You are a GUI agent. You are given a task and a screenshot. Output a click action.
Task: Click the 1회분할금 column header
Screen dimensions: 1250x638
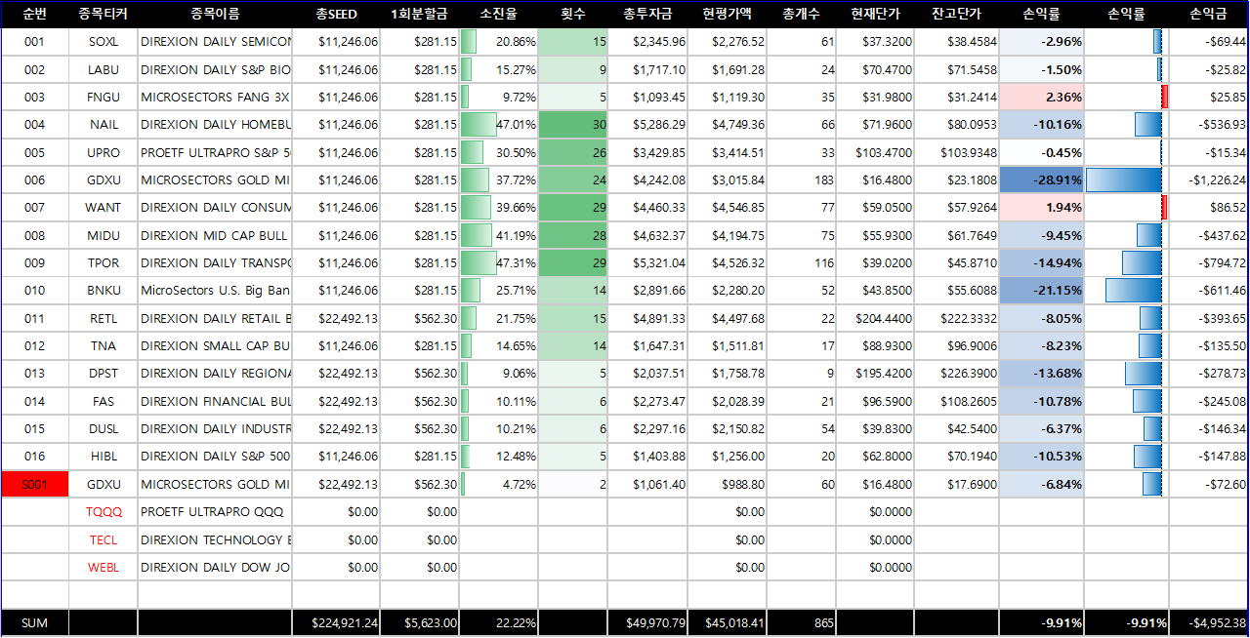(x=419, y=14)
